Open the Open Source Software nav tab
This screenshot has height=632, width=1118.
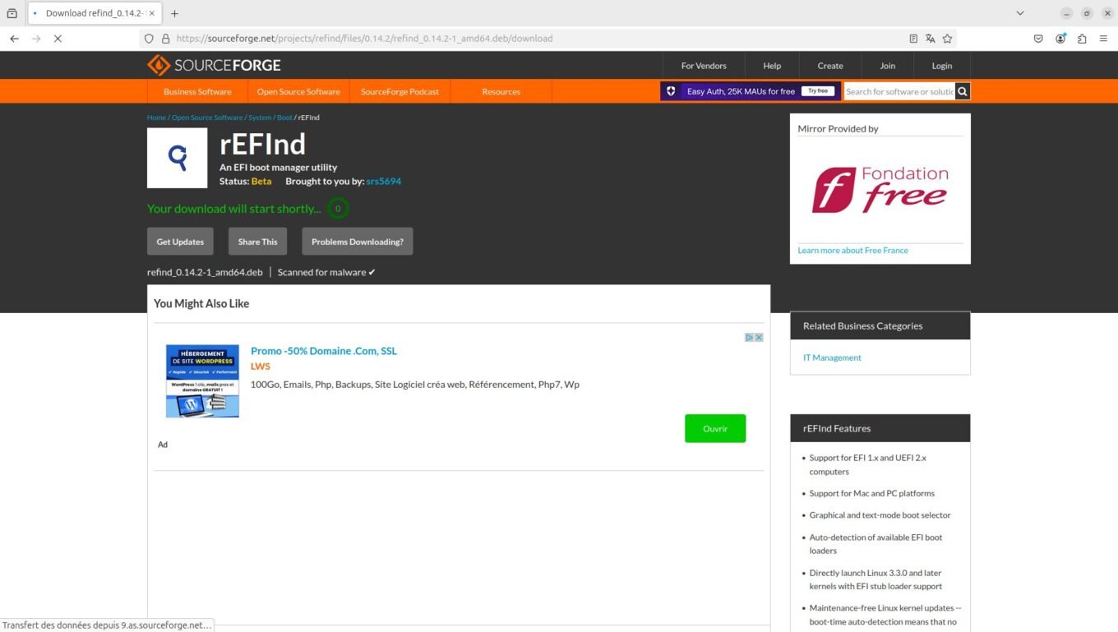[298, 91]
